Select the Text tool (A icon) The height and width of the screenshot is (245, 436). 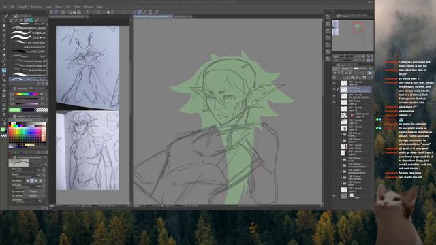click(4, 115)
